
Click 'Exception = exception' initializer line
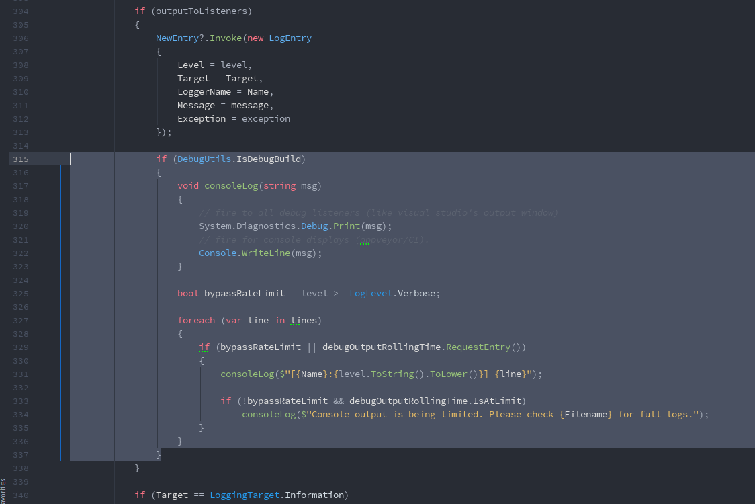(234, 118)
